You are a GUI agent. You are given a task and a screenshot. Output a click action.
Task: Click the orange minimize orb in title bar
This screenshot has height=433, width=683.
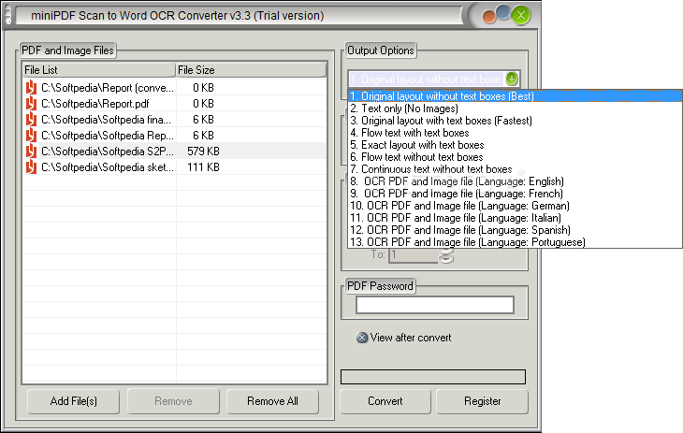(x=489, y=17)
